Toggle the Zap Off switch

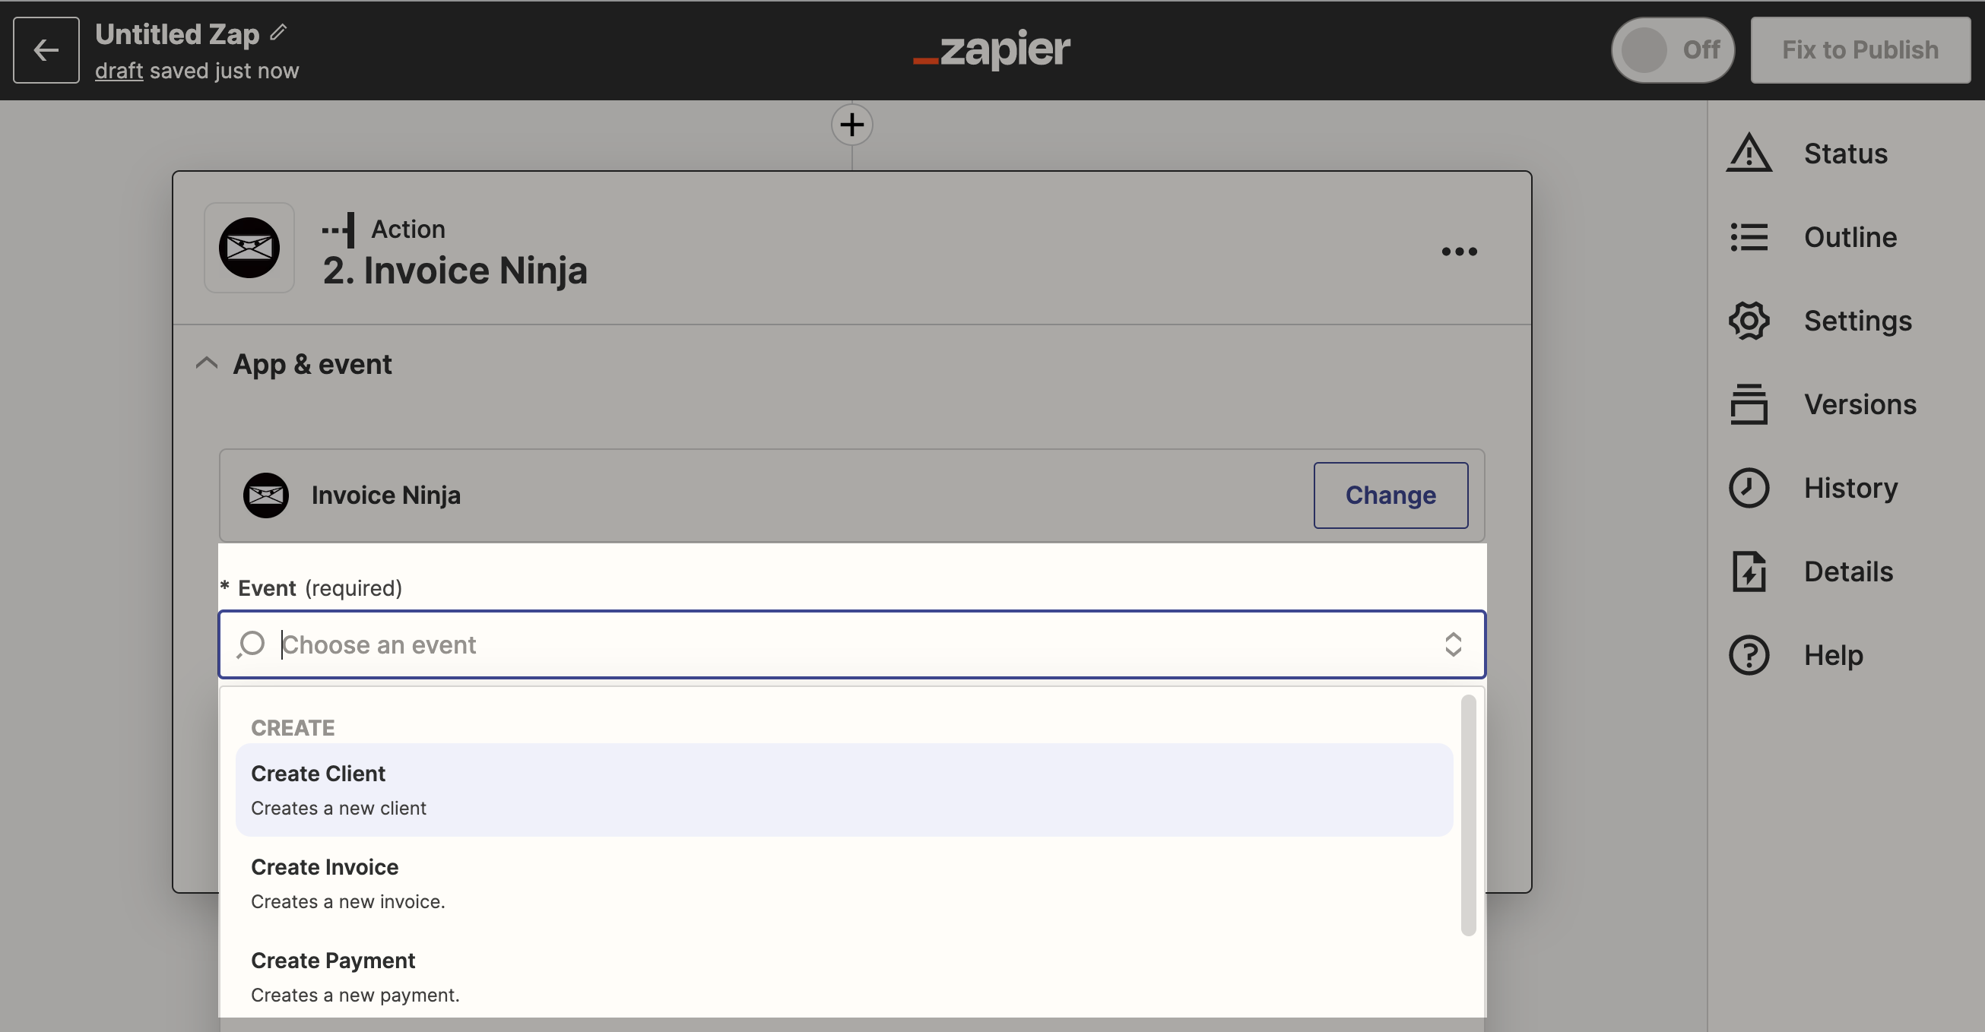pos(1672,50)
